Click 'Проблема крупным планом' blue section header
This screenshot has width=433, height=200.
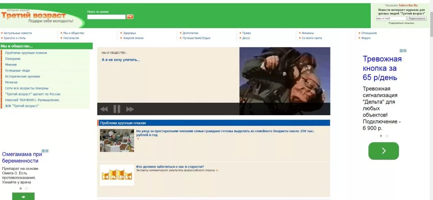point(213,123)
